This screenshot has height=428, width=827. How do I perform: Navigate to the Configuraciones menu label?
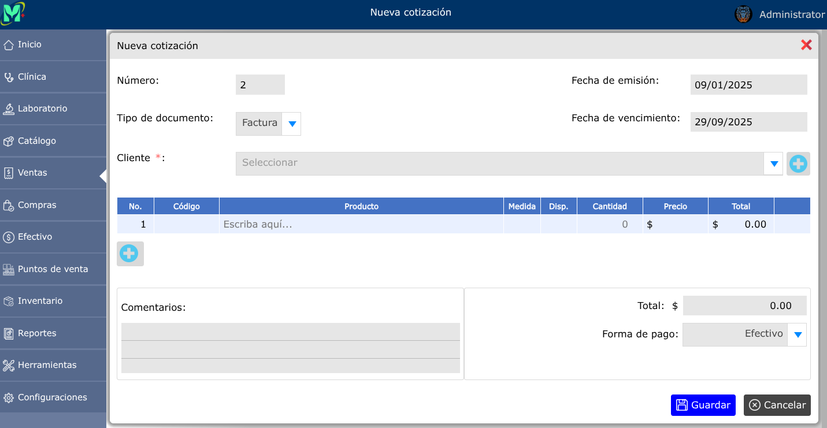53,397
